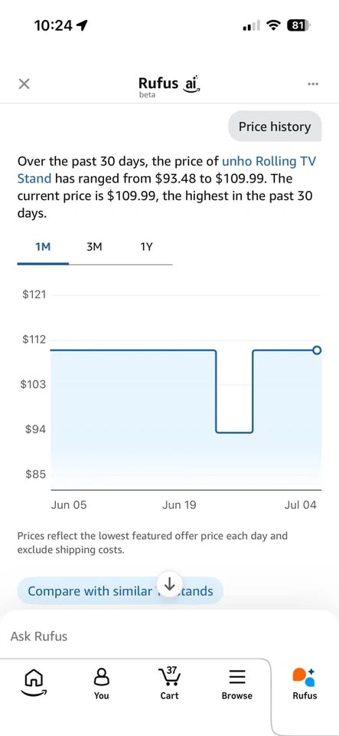Open the unho Rolling TV Stand link
The image size is (339, 736).
tap(166, 170)
